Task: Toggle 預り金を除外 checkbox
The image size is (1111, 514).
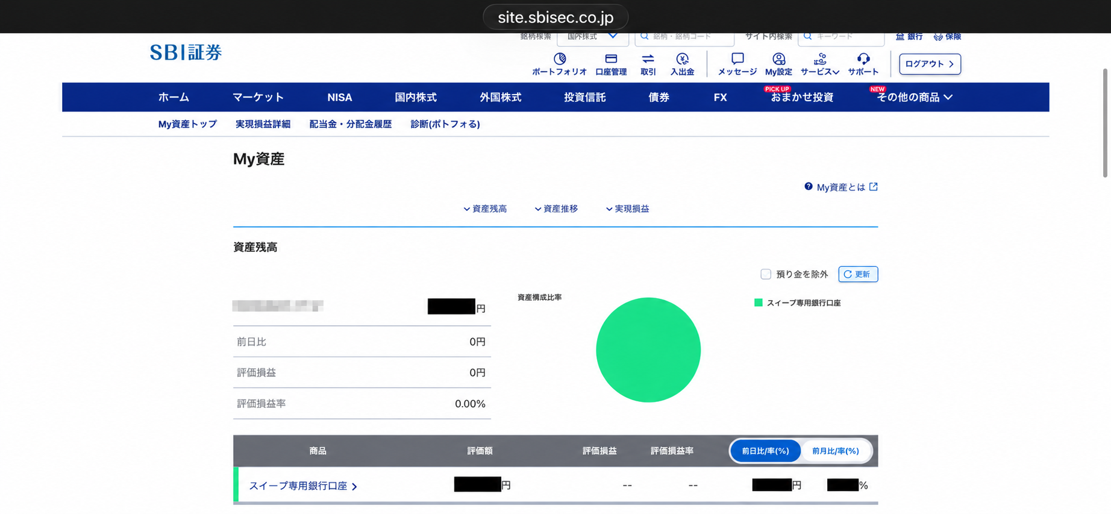Action: 766,274
